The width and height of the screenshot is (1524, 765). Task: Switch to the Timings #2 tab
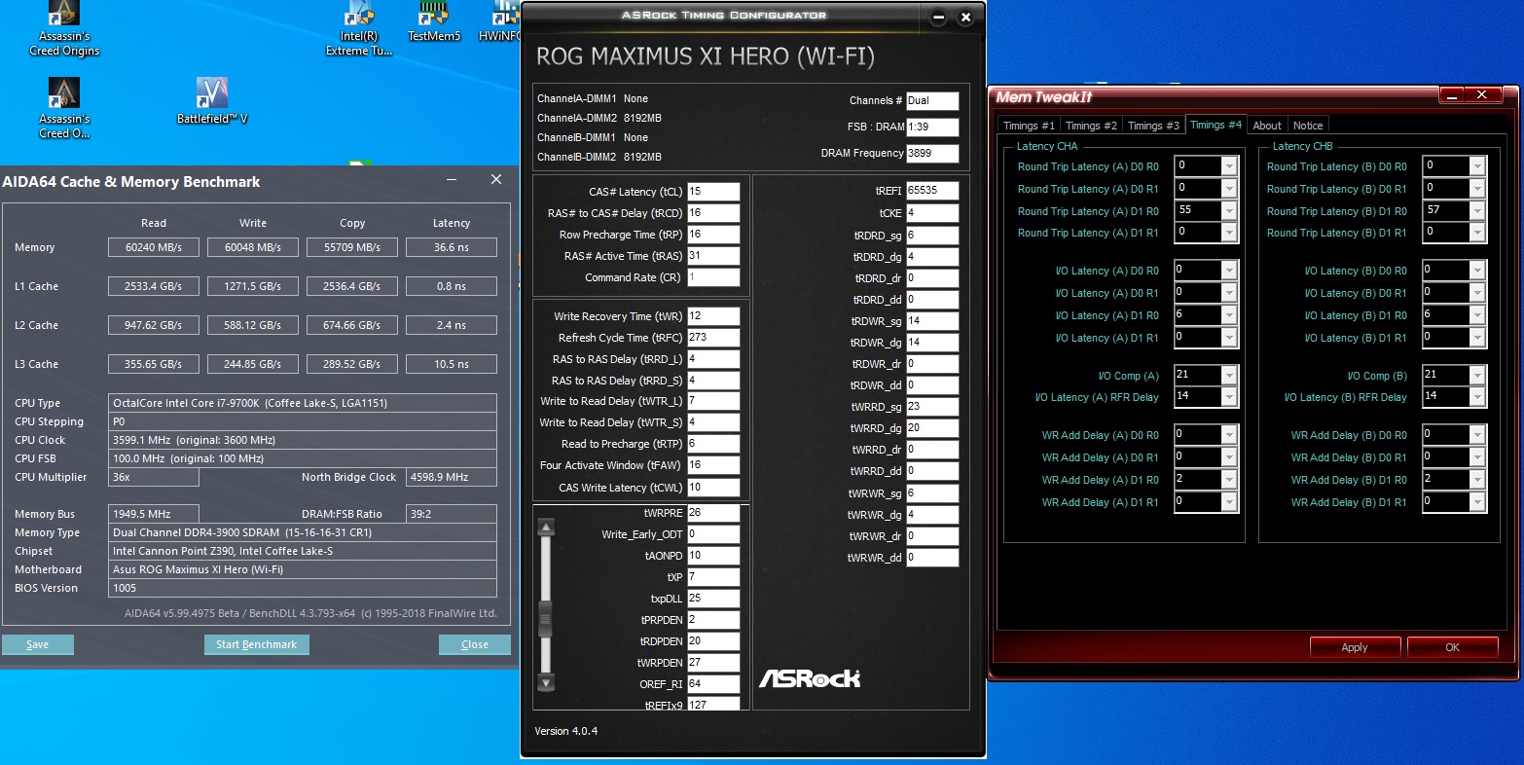click(x=1091, y=126)
